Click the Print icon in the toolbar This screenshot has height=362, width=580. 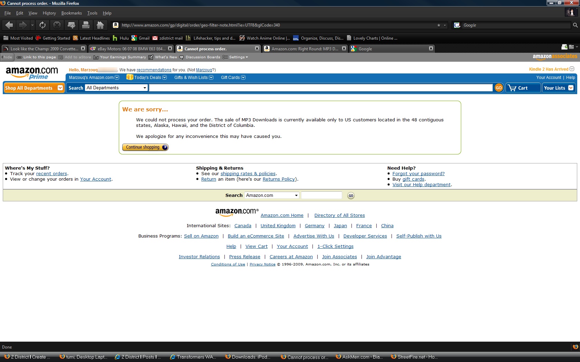86,25
